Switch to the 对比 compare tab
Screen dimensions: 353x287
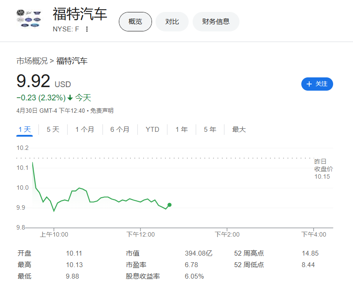coord(172,22)
